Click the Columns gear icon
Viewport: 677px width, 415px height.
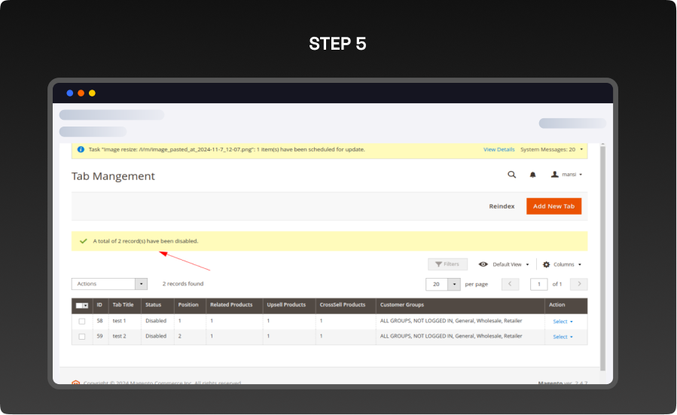tap(546, 264)
